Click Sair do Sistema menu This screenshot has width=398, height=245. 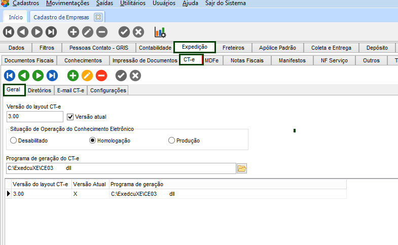pos(226,4)
